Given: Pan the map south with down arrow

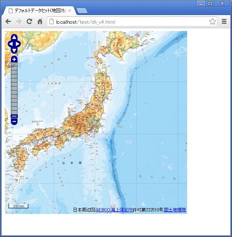Looking at the screenshot, I should [14, 50].
